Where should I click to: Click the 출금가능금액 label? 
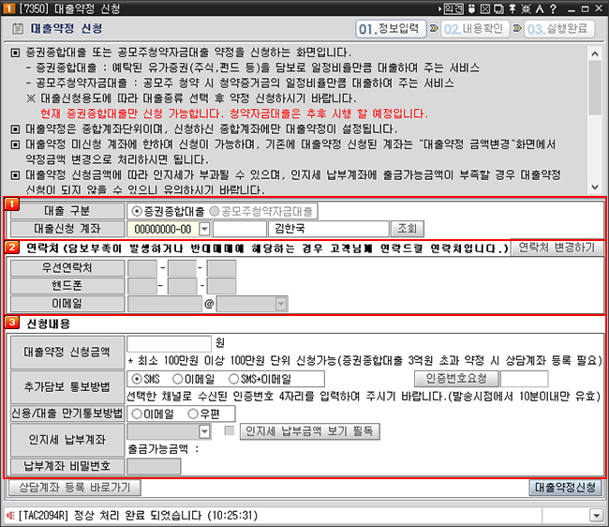tap(164, 449)
